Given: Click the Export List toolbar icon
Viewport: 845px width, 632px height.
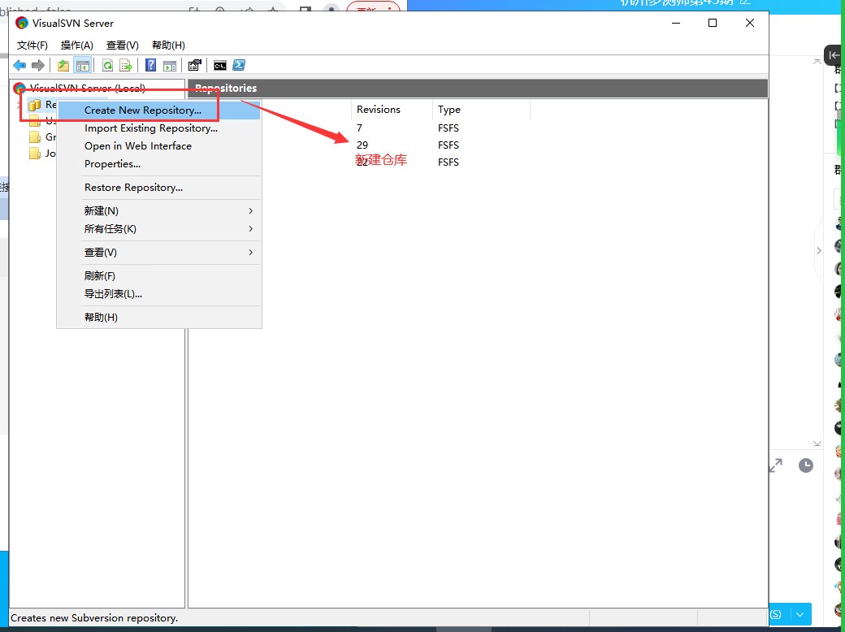Looking at the screenshot, I should [126, 65].
